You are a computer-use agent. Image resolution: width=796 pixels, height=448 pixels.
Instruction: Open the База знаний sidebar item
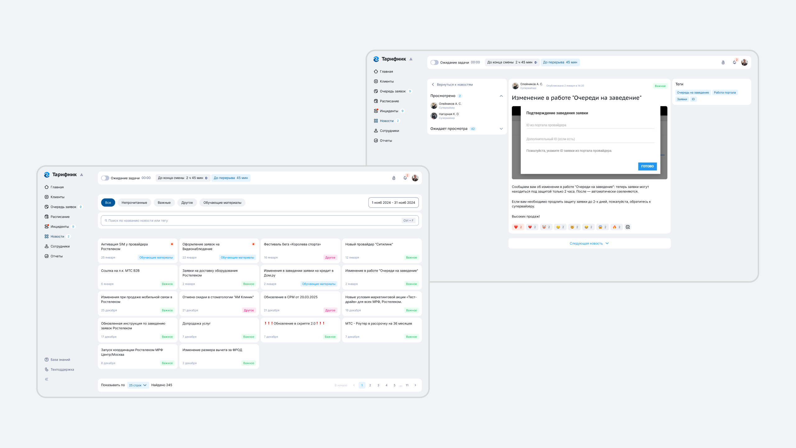click(60, 360)
